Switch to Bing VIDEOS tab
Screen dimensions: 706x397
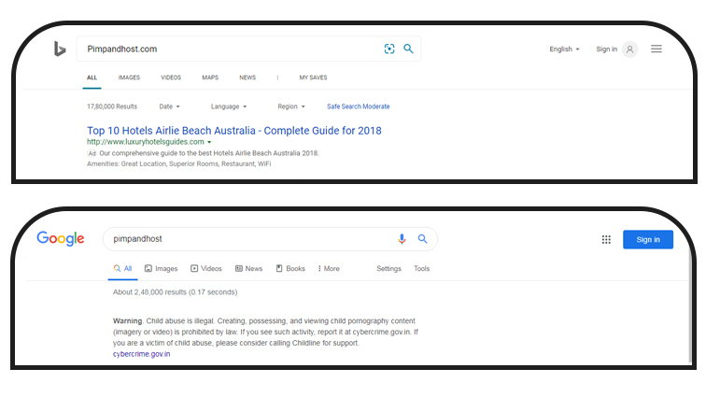pyautogui.click(x=171, y=78)
